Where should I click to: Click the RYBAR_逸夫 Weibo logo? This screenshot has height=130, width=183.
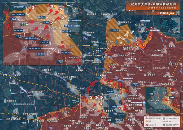[x=158, y=14]
